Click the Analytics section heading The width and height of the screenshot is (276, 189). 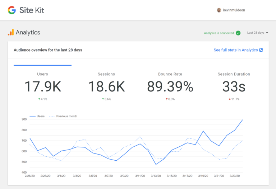tap(28, 33)
